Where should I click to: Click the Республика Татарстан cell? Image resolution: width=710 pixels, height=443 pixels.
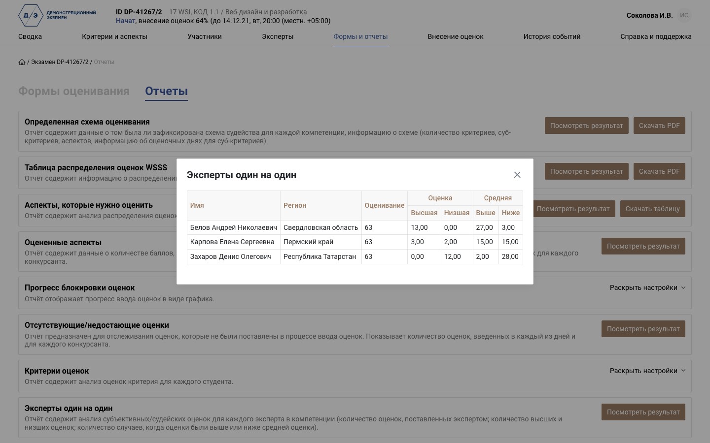click(x=321, y=256)
